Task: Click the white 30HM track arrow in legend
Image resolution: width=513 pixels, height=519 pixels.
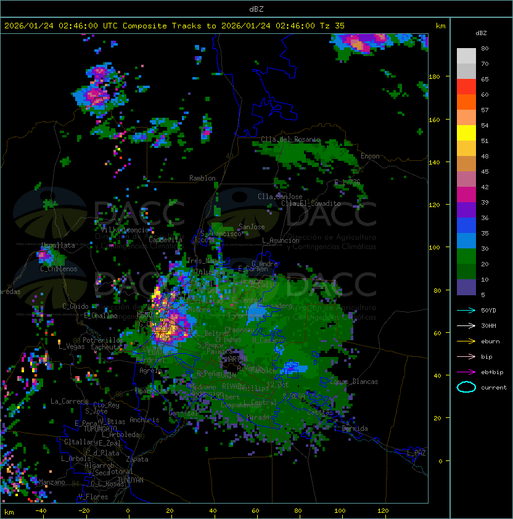Action: point(466,325)
